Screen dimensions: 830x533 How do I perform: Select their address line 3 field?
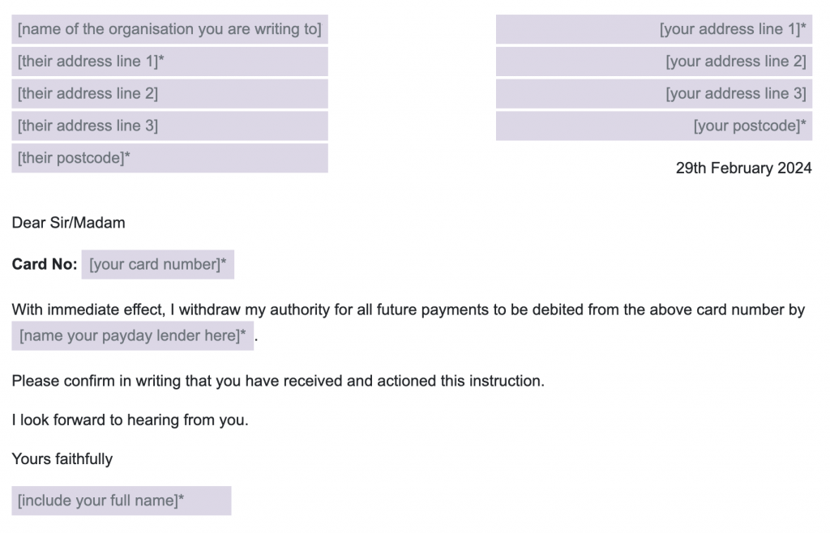[169, 126]
